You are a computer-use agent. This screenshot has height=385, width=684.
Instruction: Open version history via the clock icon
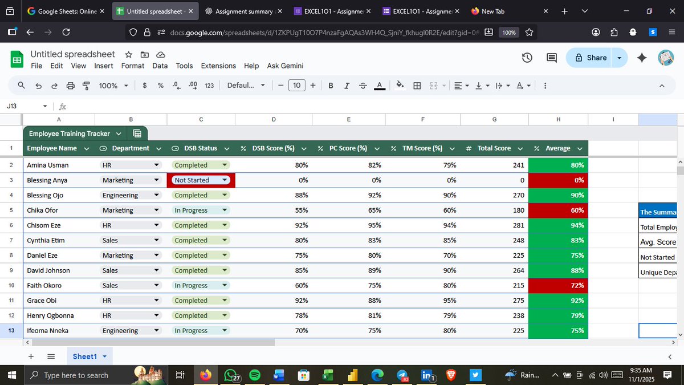[x=527, y=58]
